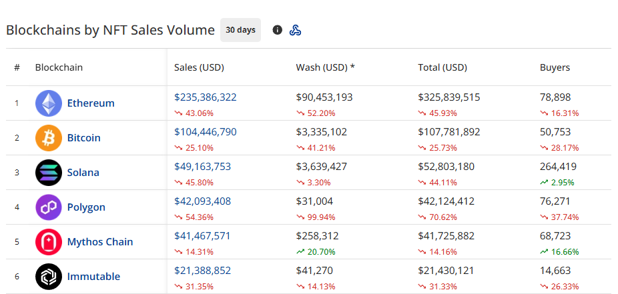Click the Mythos Chain logo icon
This screenshot has width=618, height=294.
pyautogui.click(x=49, y=241)
